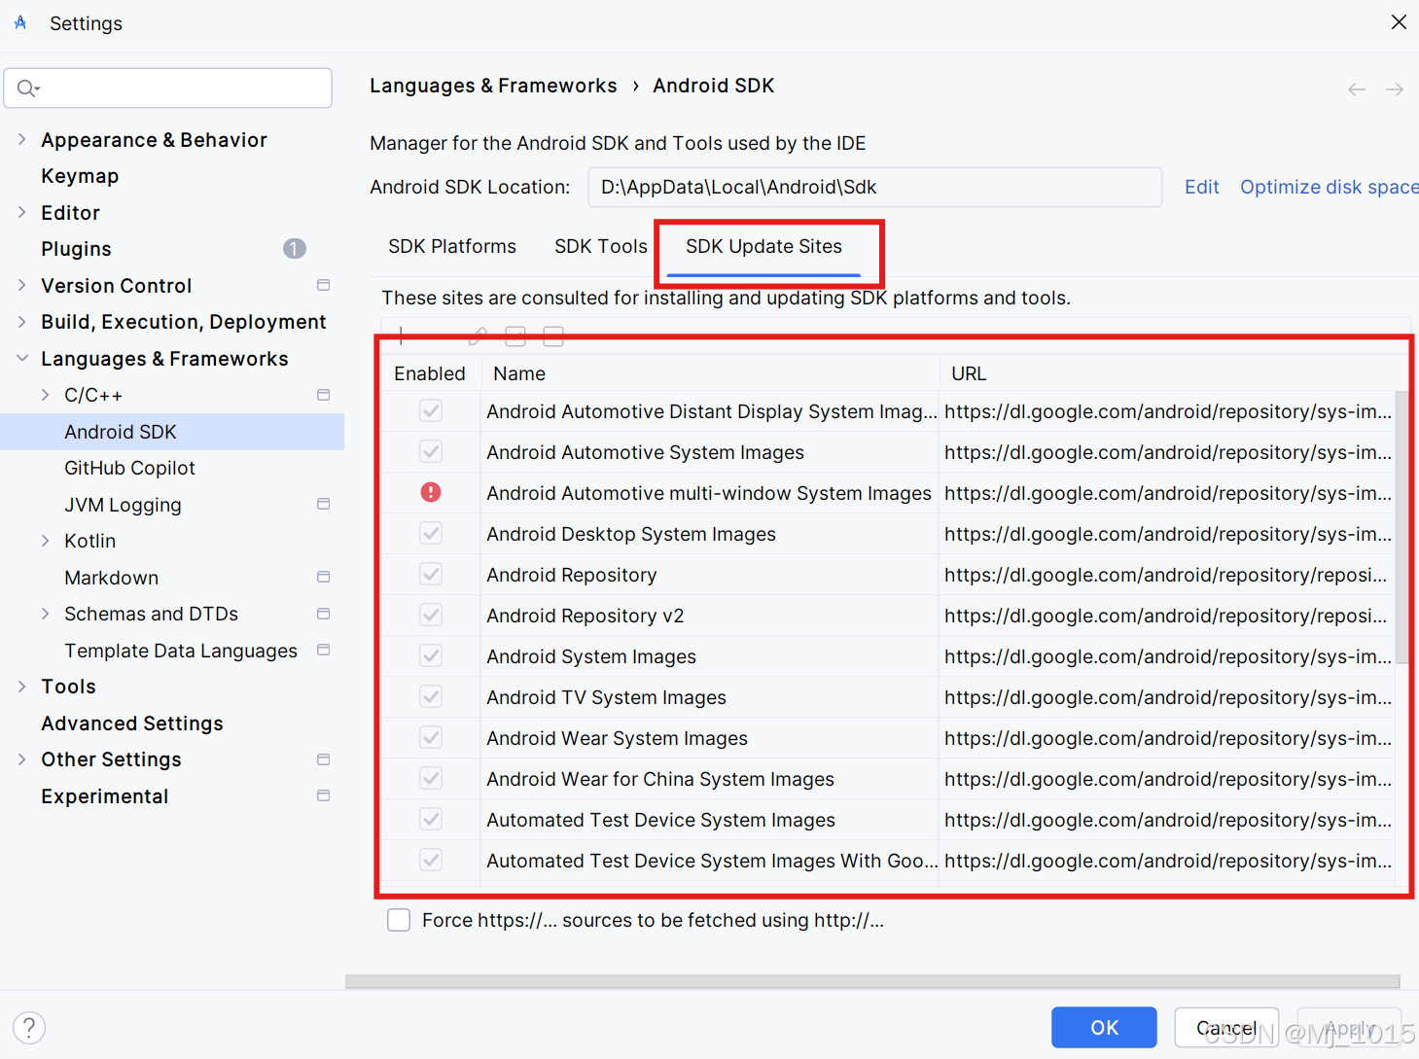Click the add site icon above the table
This screenshot has width=1419, height=1059.
[x=400, y=336]
